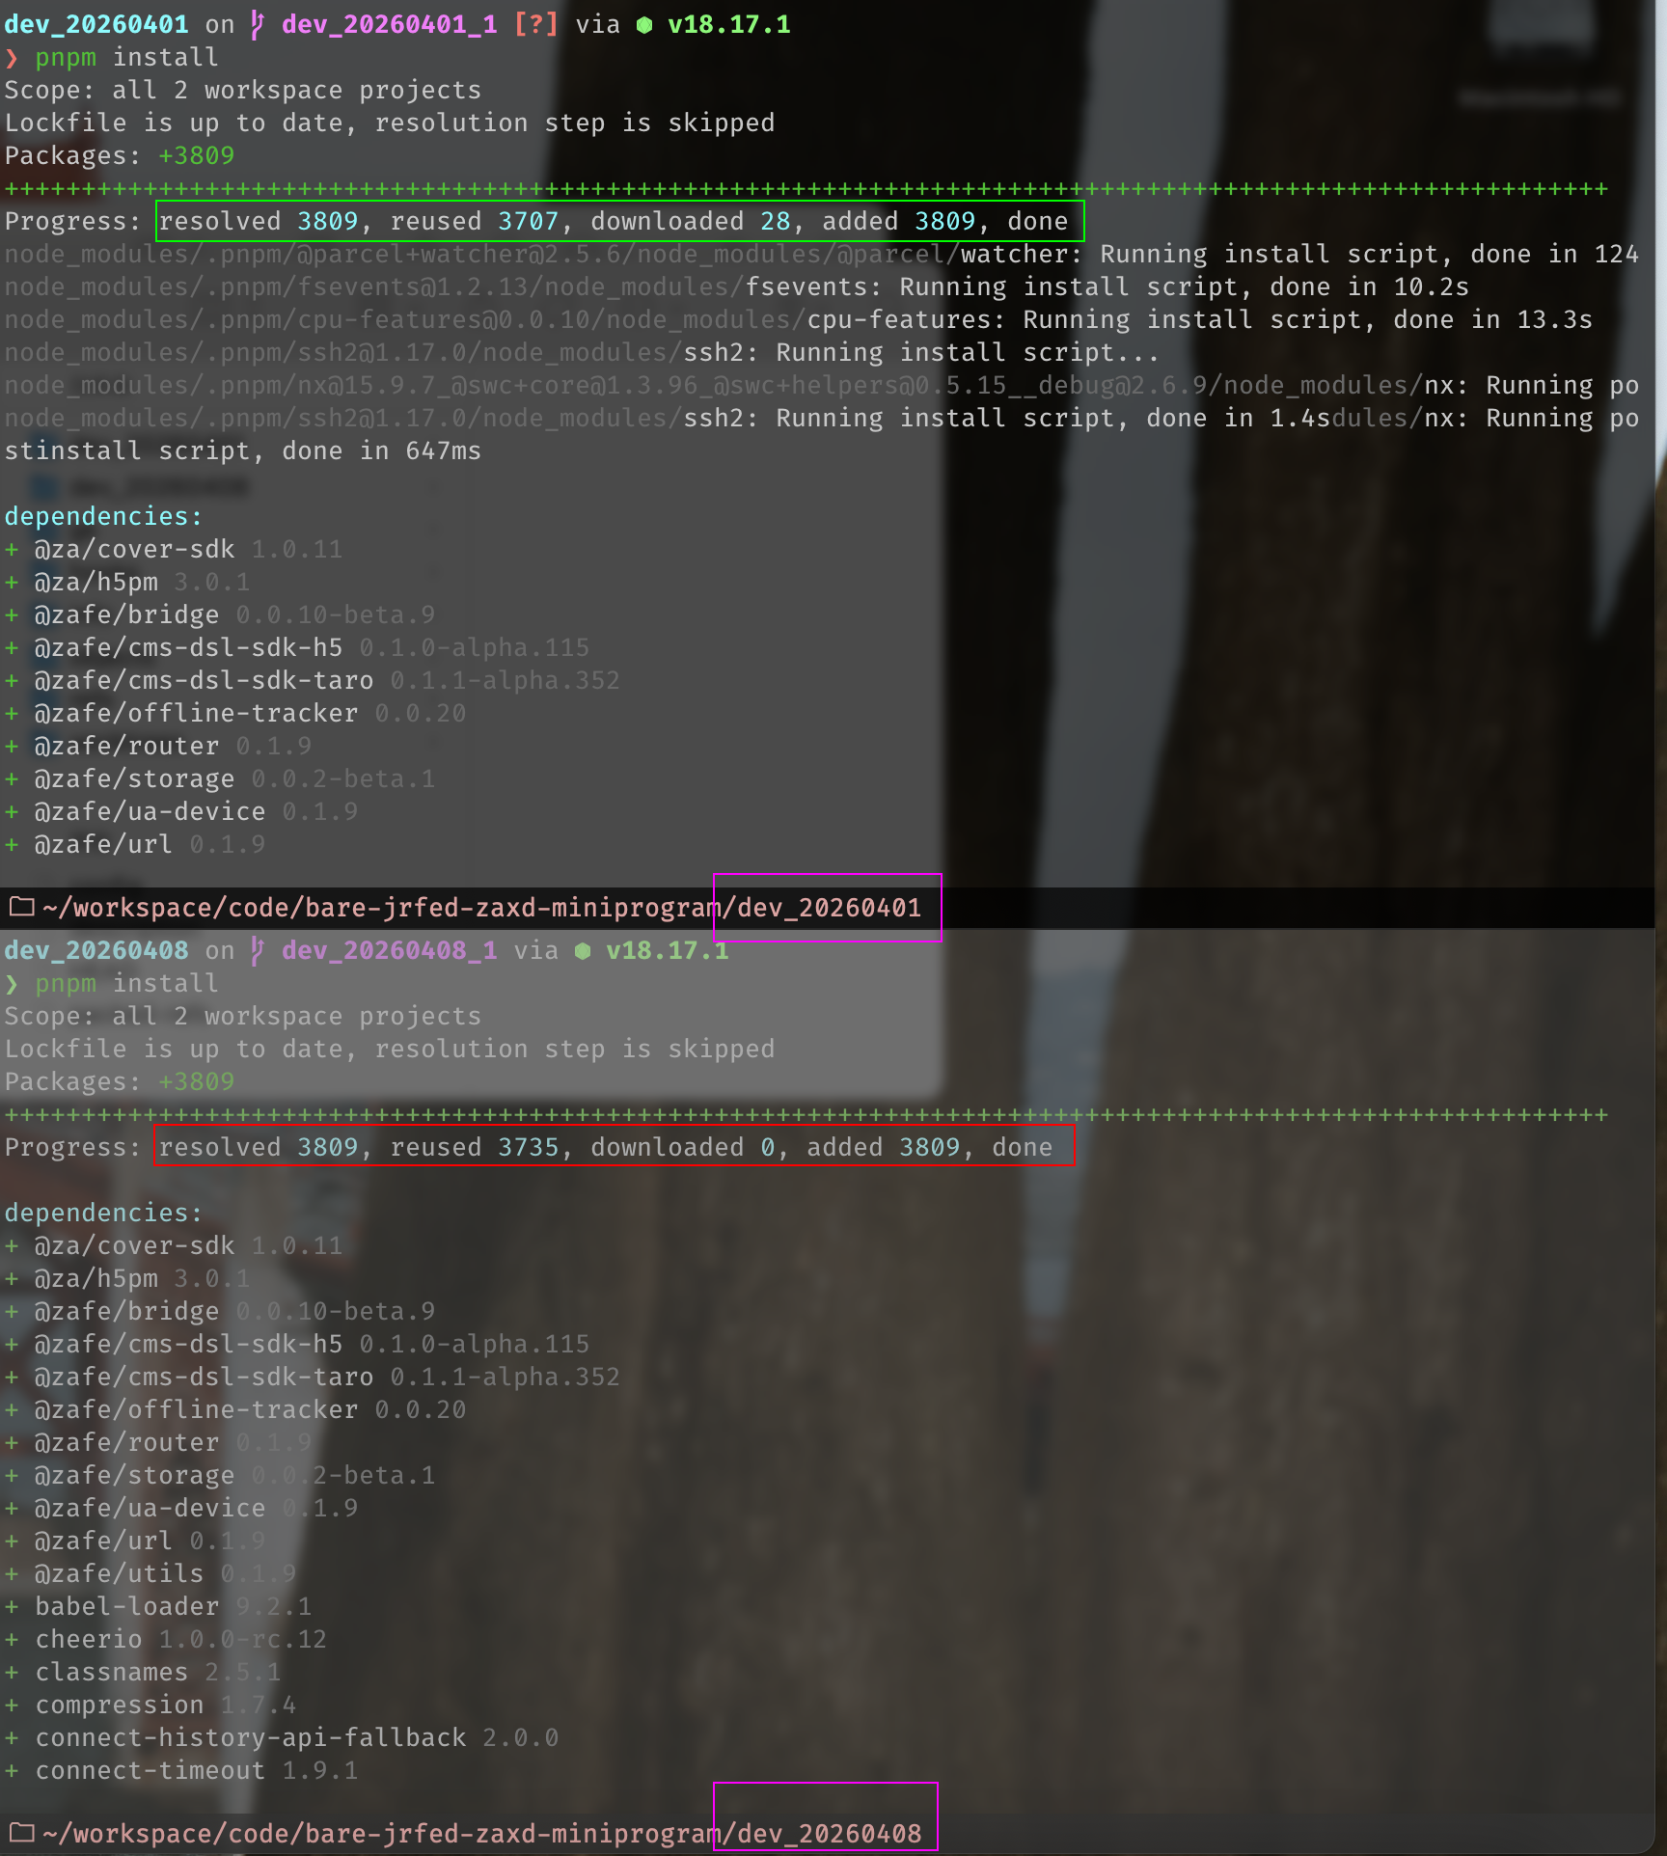Click prompt chevron in dev_20260408 pane
The width and height of the screenshot is (1667, 1856).
pyautogui.click(x=12, y=984)
